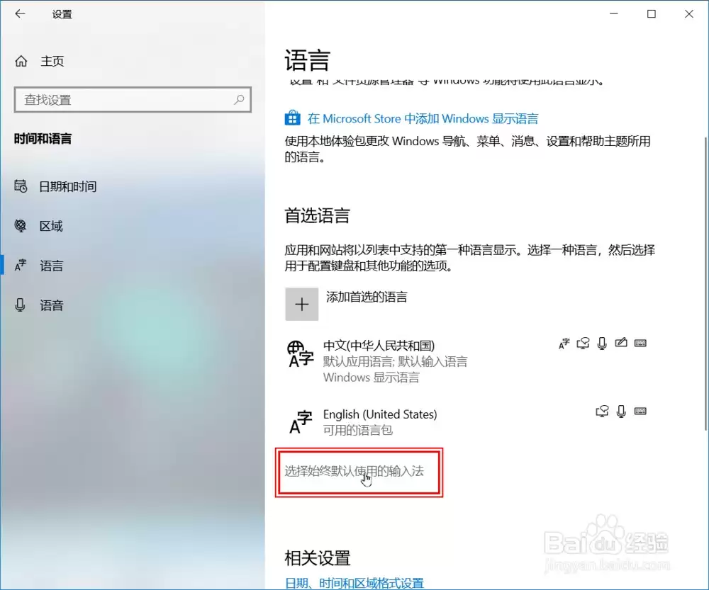Click the English language A字 icon

coord(300,422)
